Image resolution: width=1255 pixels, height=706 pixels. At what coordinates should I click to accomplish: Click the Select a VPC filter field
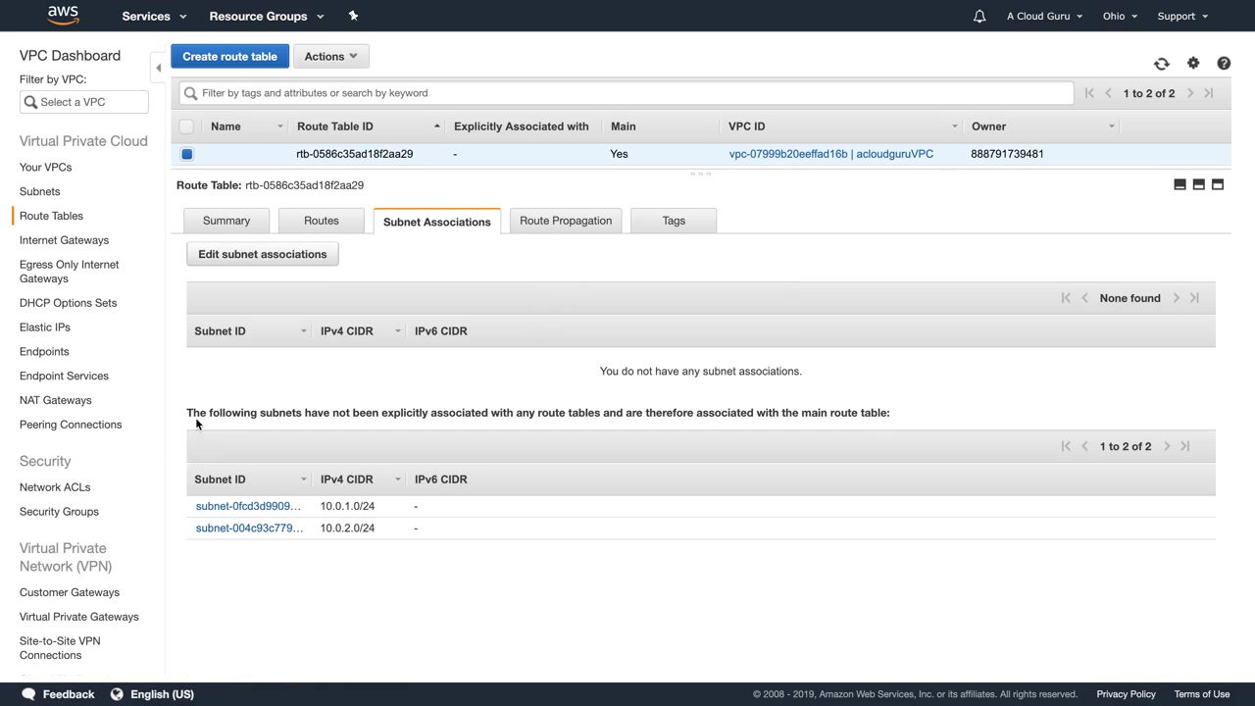84,102
